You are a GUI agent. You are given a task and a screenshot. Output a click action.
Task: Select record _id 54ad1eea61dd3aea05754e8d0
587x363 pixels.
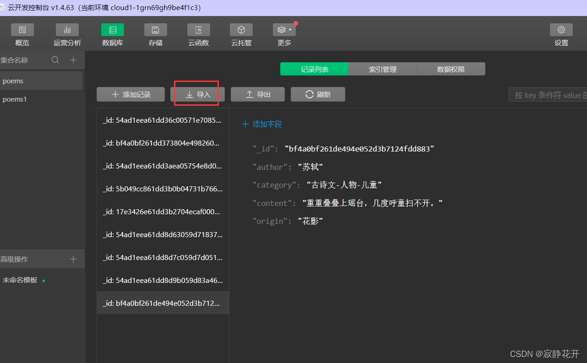click(x=163, y=166)
